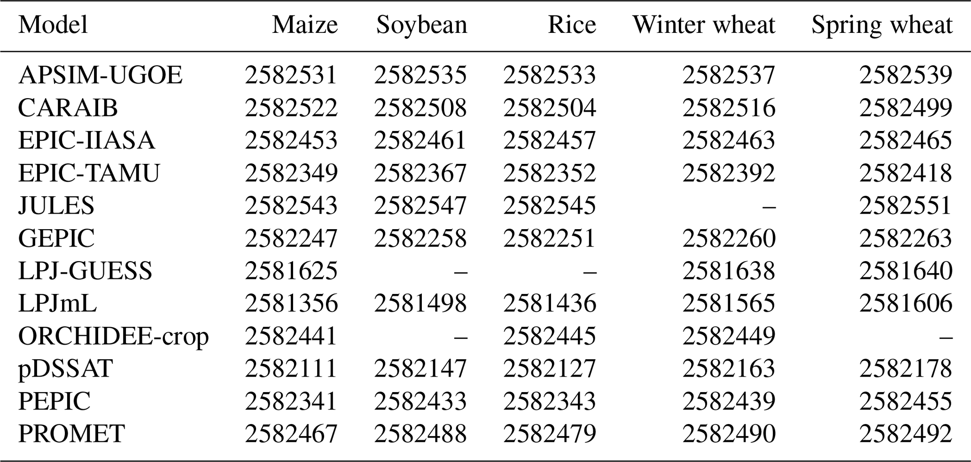
Task: Click the Rice column header
Action: (572, 25)
